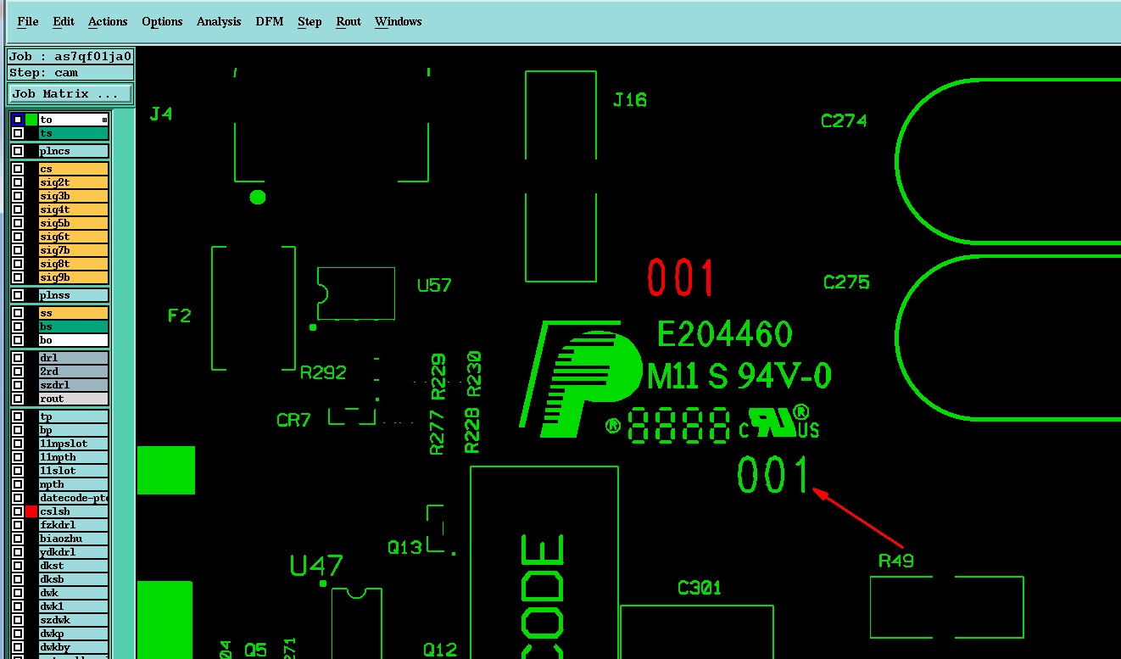
Task: Select the dwk layer name
Action: coord(74,593)
